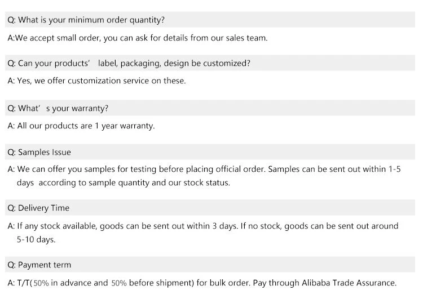
Task: Click the Alibaba Trade Assurance text
Action: pyautogui.click(x=349, y=283)
